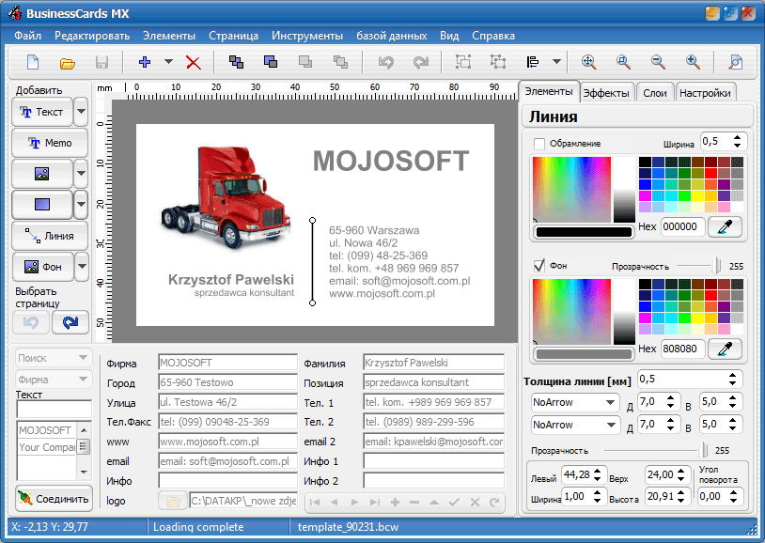The width and height of the screenshot is (765, 543).
Task: Create a new blank document from toolbar
Action: click(33, 62)
